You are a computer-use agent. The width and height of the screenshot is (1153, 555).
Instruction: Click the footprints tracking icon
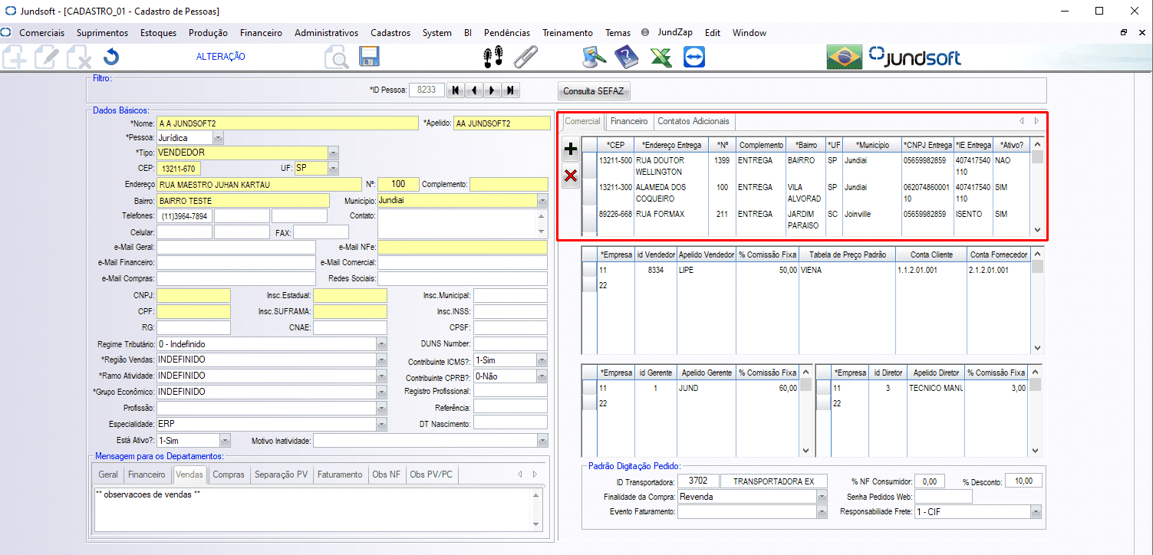coord(493,57)
